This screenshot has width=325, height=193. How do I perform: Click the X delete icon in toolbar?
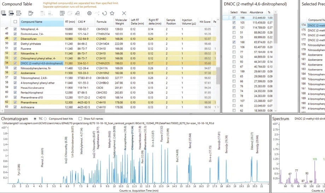click(124, 13)
